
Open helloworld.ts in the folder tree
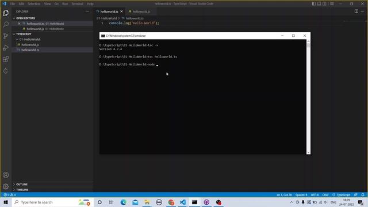click(52, 50)
